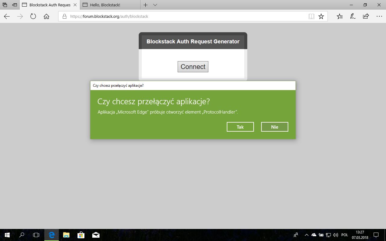The height and width of the screenshot is (241, 386).
Task: Share the current page
Action: click(365, 16)
